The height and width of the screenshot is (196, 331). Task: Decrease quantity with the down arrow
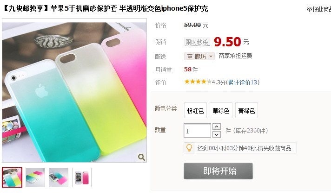tap(217, 134)
